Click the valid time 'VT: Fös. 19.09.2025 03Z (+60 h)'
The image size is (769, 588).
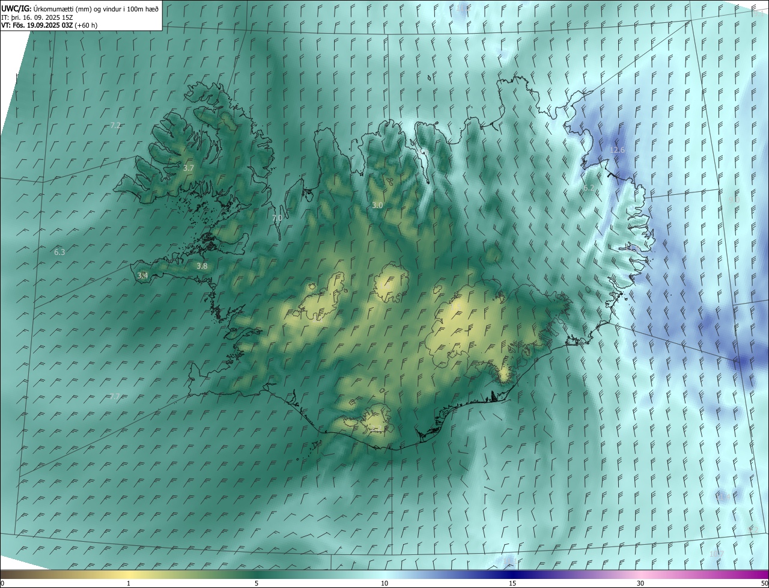(x=49, y=25)
